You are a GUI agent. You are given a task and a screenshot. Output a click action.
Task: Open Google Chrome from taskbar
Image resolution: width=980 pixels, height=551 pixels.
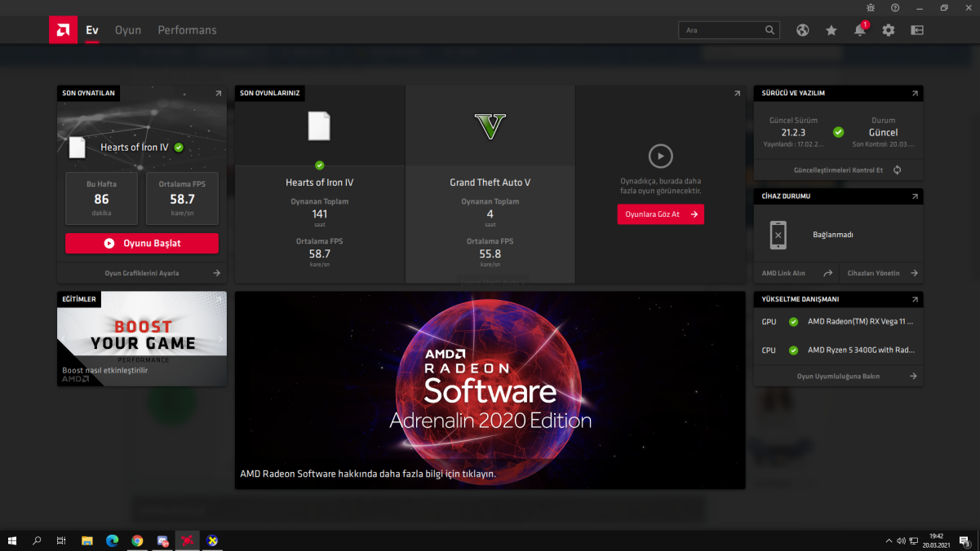(x=137, y=540)
